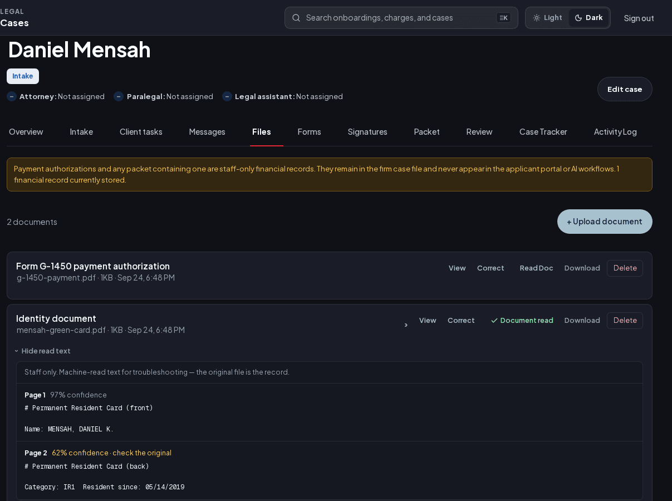
Task: Switch to the Signatures tab
Action: tap(367, 132)
